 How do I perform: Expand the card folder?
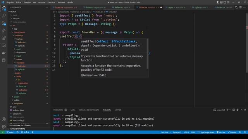point(15,49)
